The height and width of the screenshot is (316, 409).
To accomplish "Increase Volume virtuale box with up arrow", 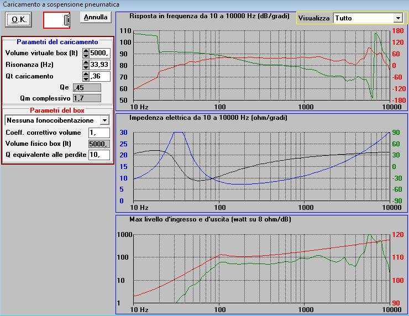I will pyautogui.click(x=86, y=51).
